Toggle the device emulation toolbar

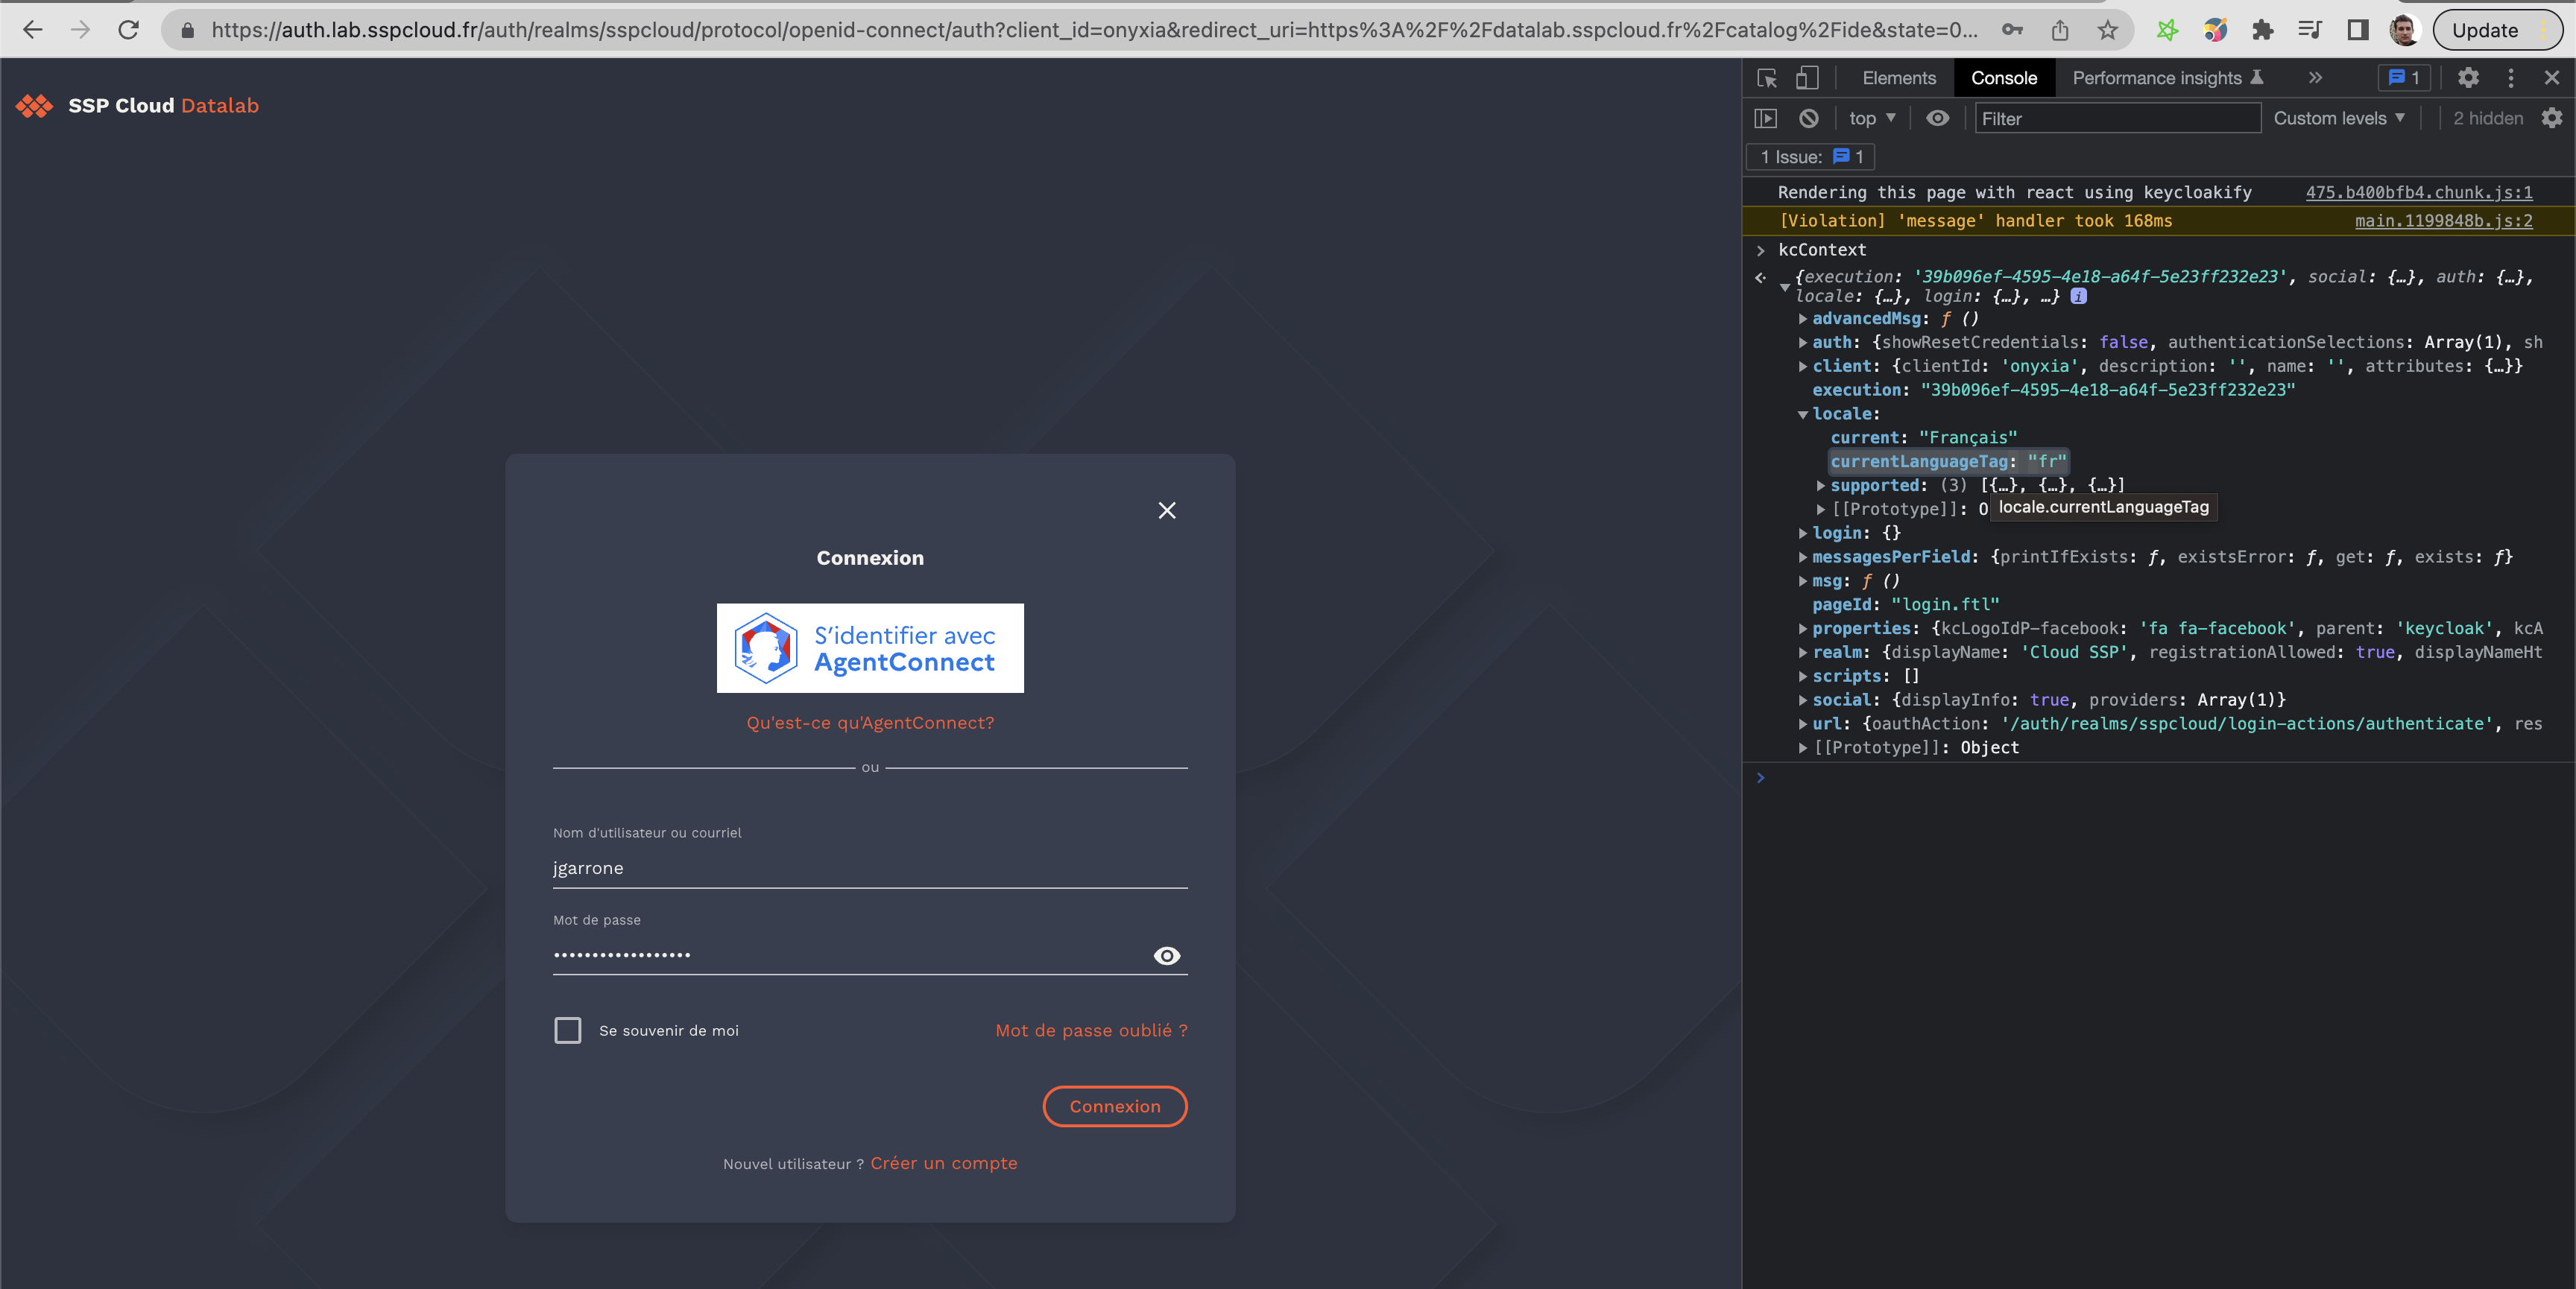tap(1805, 78)
